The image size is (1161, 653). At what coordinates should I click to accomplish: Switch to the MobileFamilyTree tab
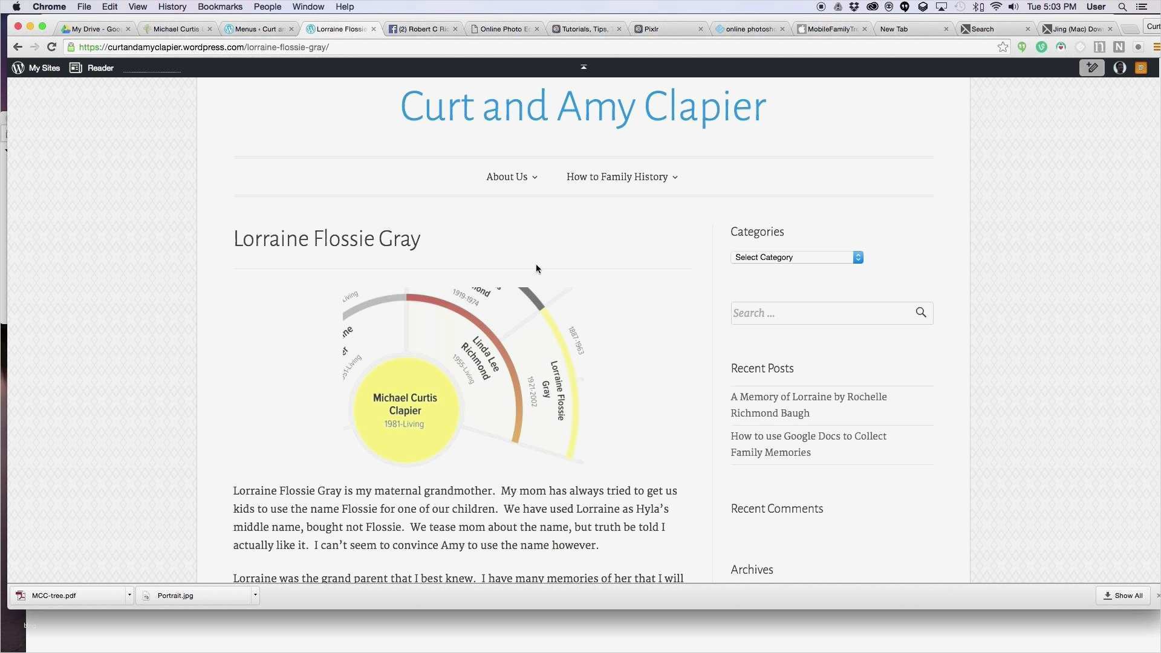[x=831, y=29]
